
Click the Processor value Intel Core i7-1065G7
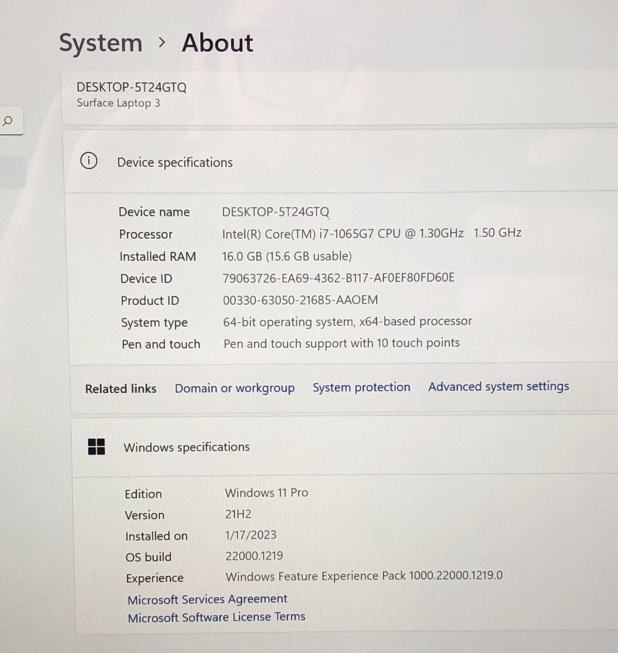(372, 233)
